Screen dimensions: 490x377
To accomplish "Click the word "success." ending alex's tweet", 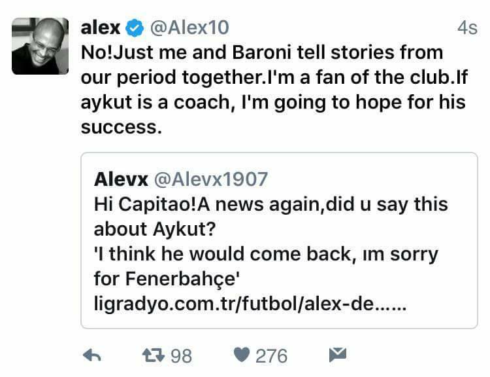I will [121, 126].
